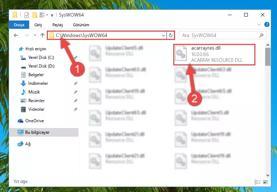Image resolution: width=277 pixels, height=192 pixels.
Task: Switch to details view in status bar
Action: tap(258, 182)
